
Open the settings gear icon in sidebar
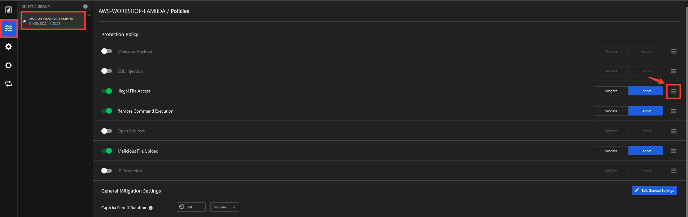(x=9, y=47)
